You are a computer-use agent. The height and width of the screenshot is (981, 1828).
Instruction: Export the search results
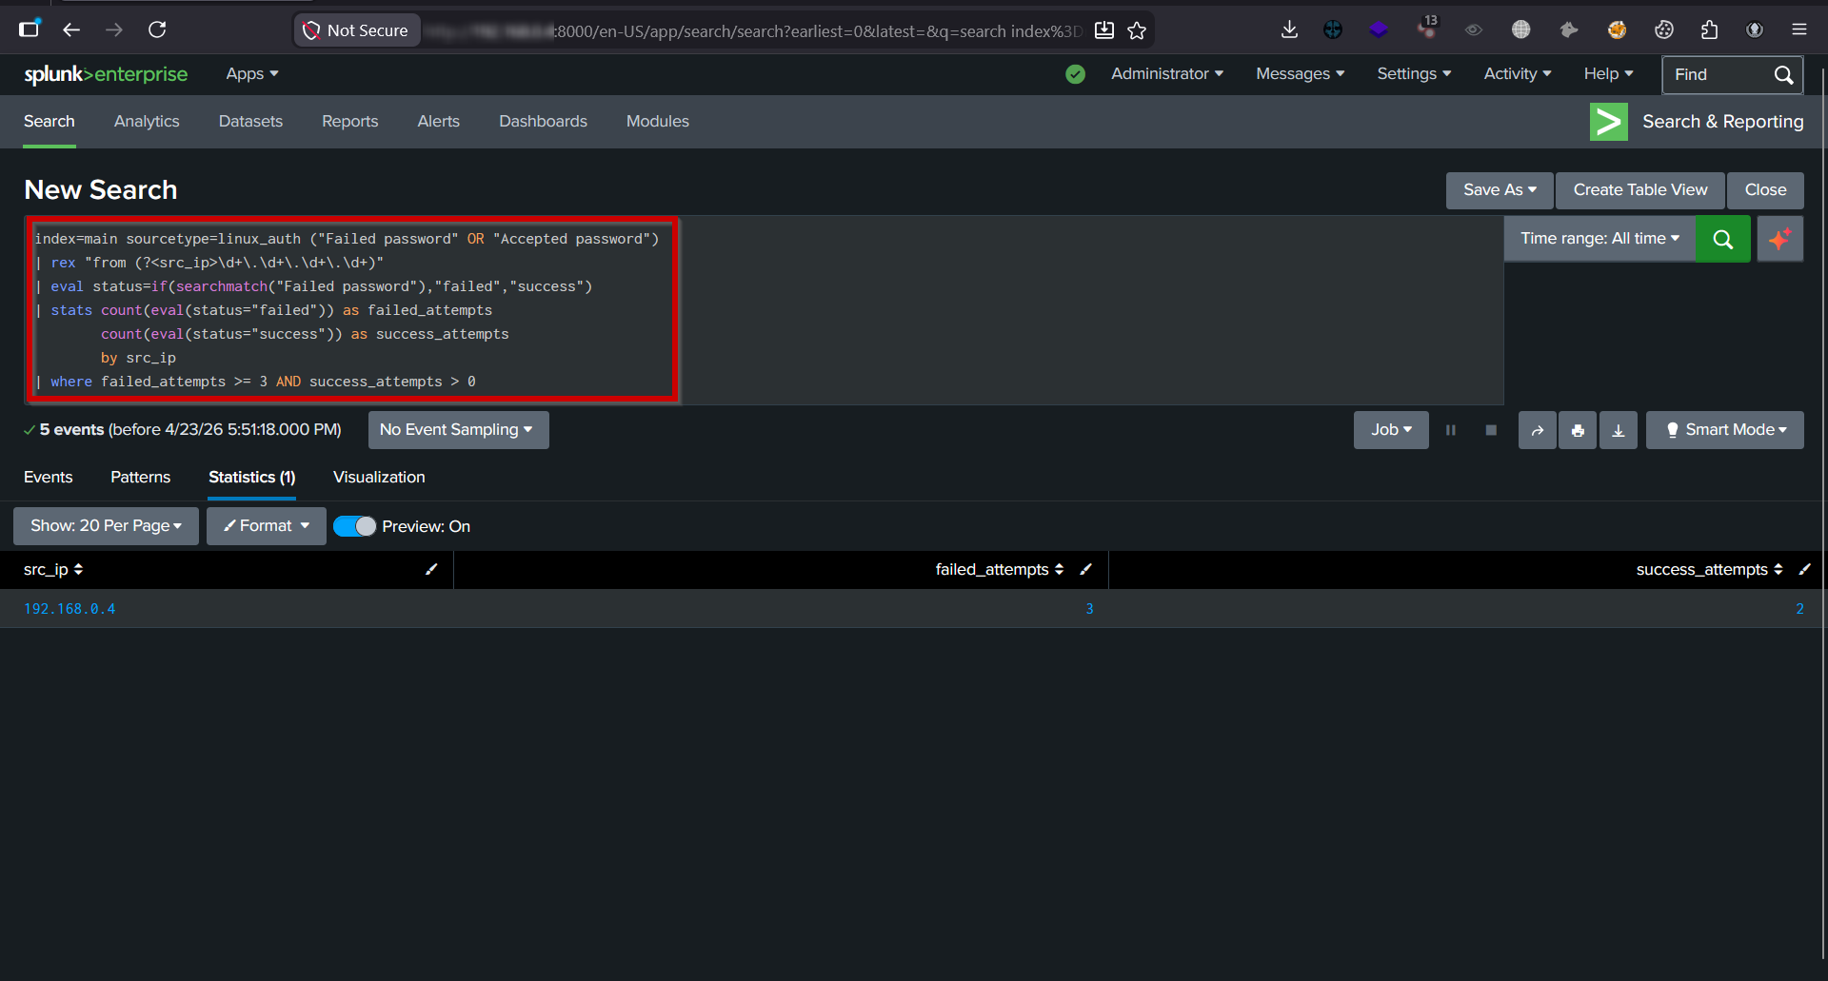tap(1619, 430)
